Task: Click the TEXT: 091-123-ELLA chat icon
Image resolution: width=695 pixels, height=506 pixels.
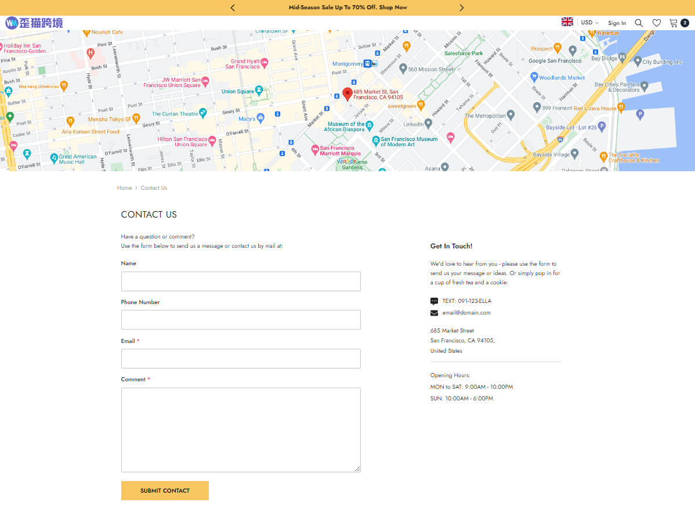Action: click(434, 301)
